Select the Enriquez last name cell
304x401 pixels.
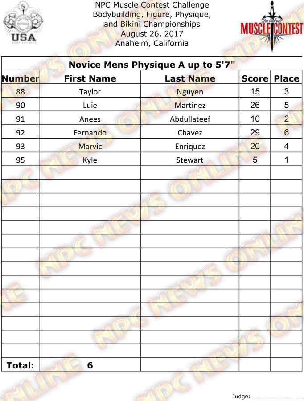click(x=190, y=146)
